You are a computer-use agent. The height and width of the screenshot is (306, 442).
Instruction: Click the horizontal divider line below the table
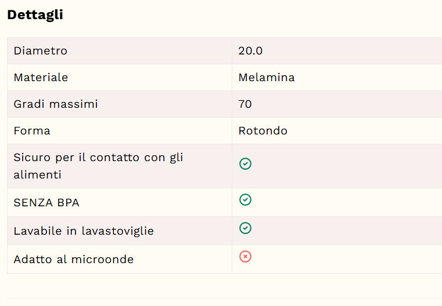click(x=224, y=298)
